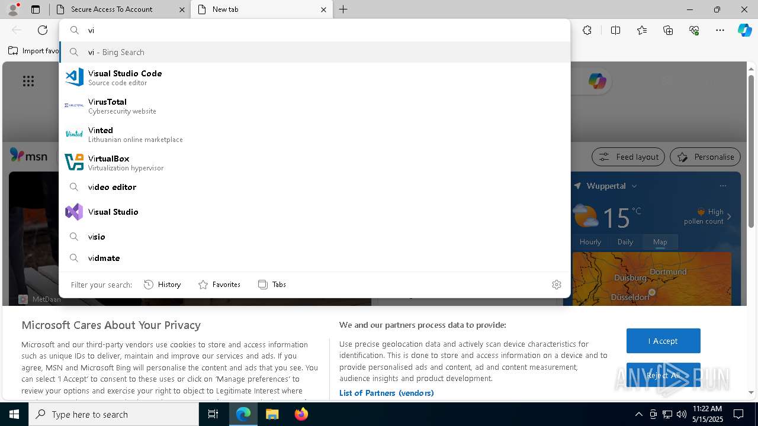
Task: Select the Hourly weather tab
Action: tap(590, 242)
